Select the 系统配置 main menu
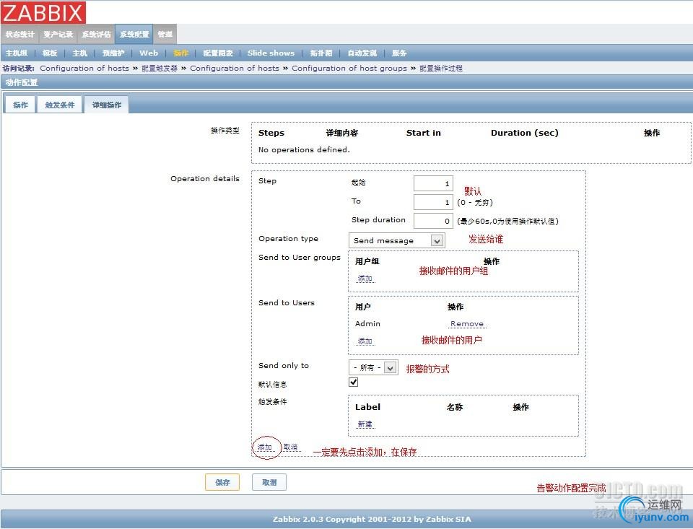The width and height of the screenshot is (693, 529). 134,35
